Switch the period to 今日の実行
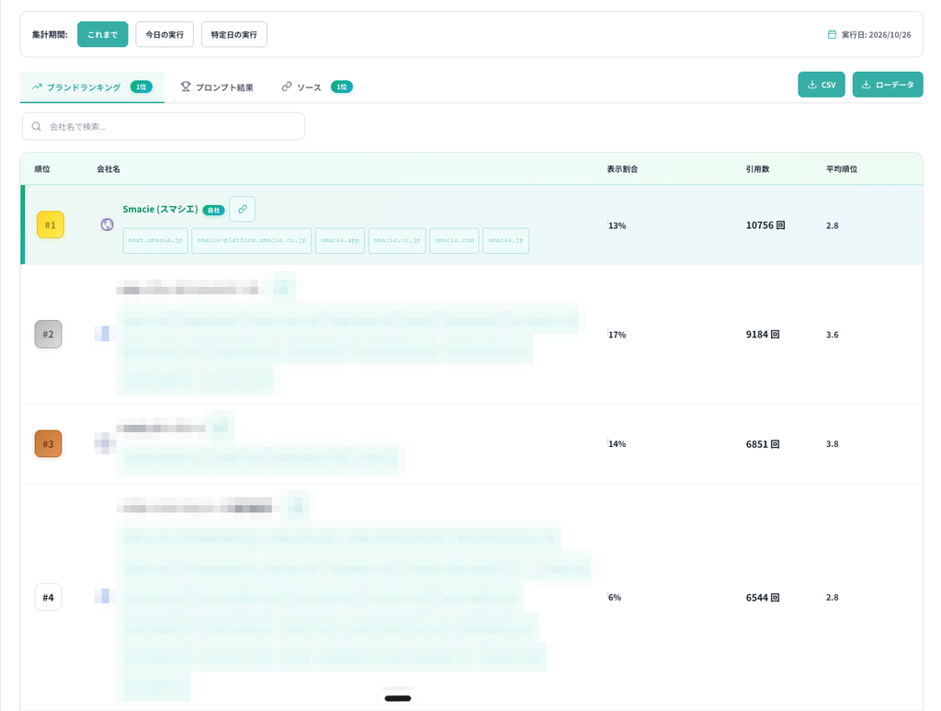Viewport: 941px width, 711px height. 164,34
